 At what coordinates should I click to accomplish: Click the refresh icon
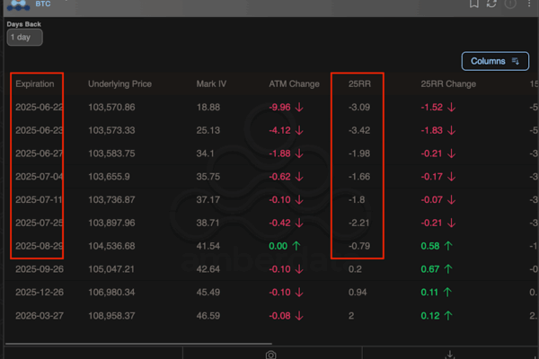pos(492,4)
